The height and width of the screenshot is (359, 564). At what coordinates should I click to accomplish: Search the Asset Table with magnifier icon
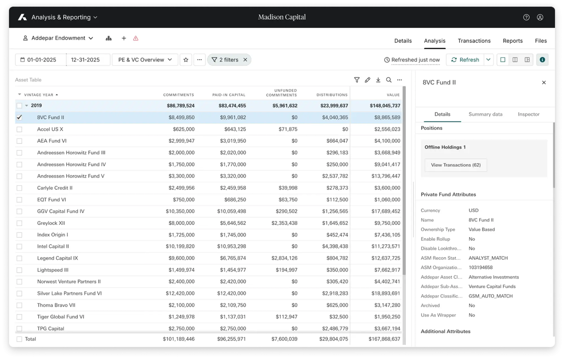coord(389,80)
